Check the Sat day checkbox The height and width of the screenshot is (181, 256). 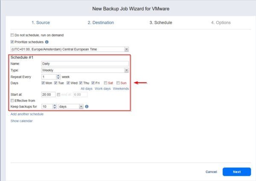[x=106, y=83]
